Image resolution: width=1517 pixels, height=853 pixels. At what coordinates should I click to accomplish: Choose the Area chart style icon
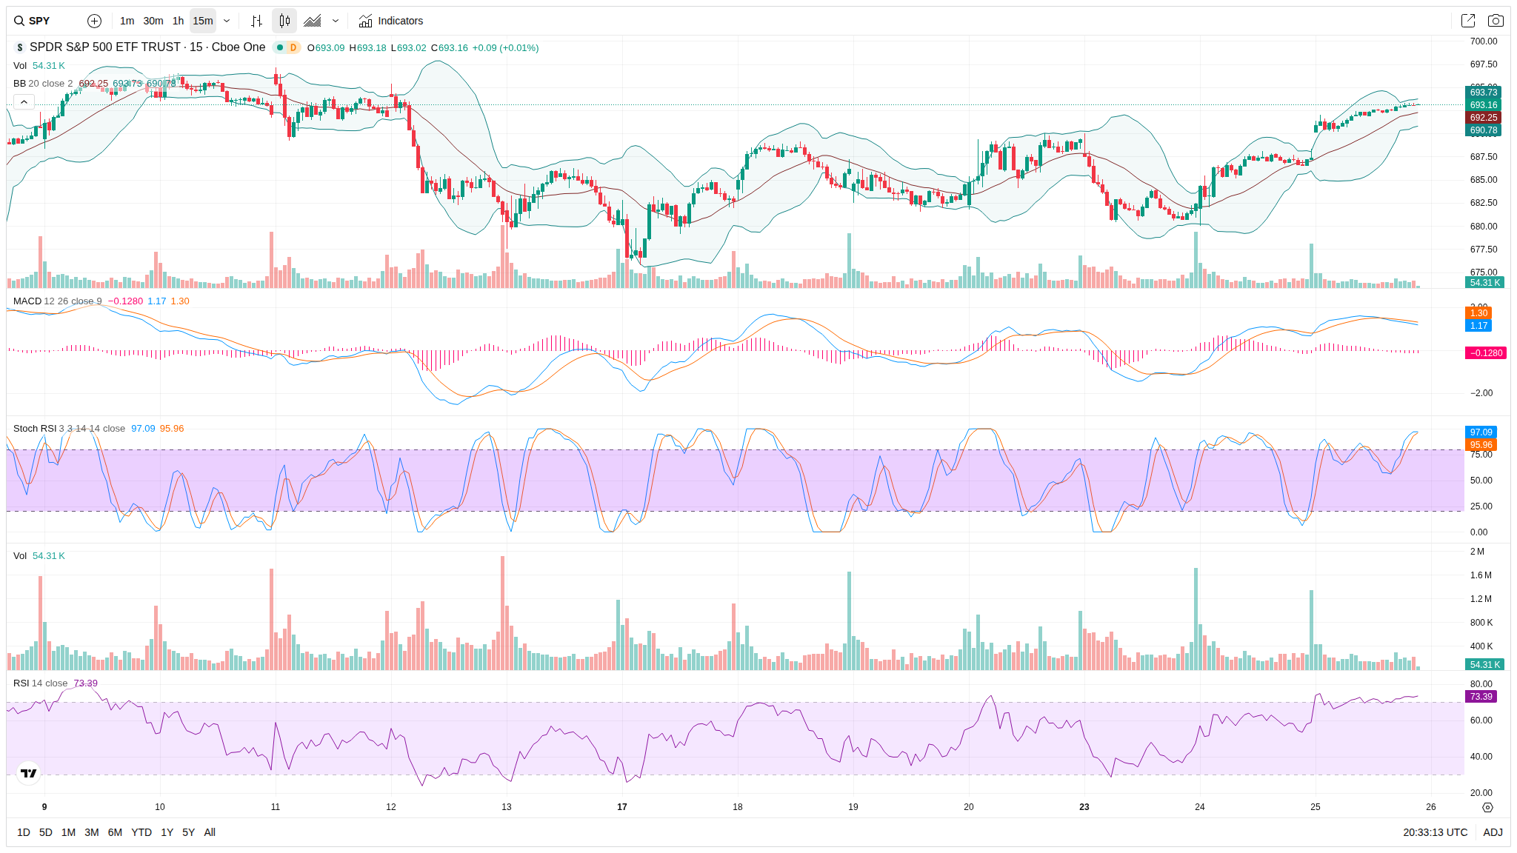pyautogui.click(x=313, y=21)
